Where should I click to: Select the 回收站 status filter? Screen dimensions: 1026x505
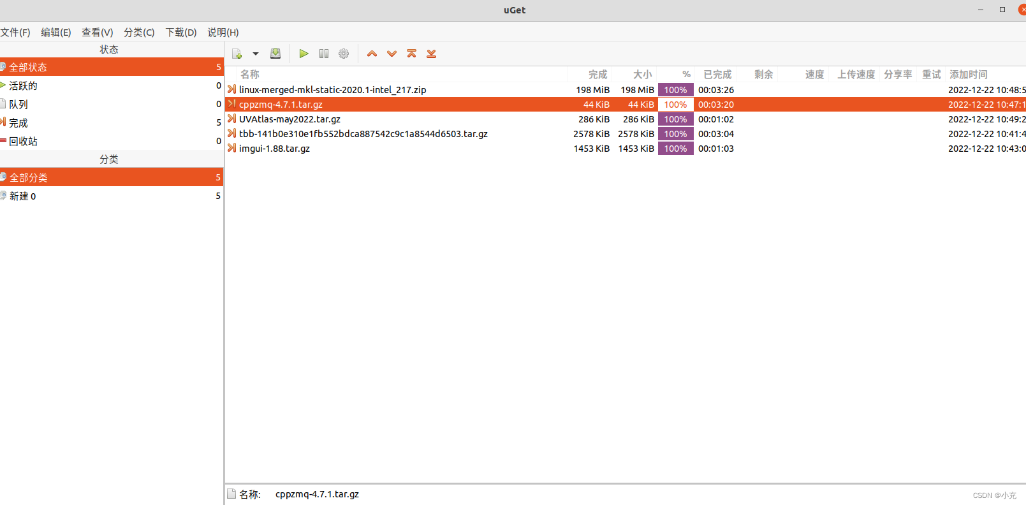point(112,141)
